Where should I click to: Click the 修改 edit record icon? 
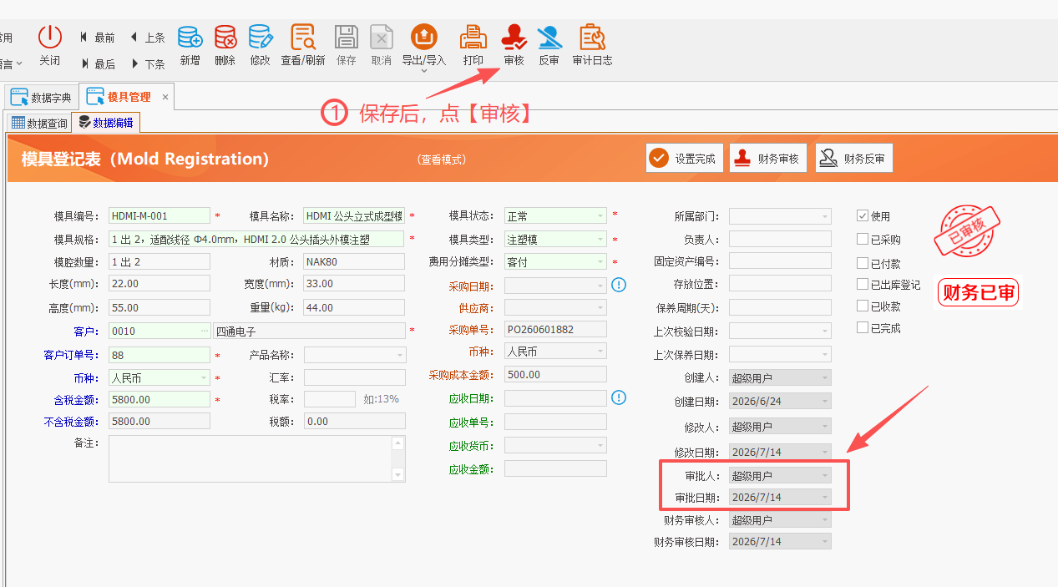[260, 38]
